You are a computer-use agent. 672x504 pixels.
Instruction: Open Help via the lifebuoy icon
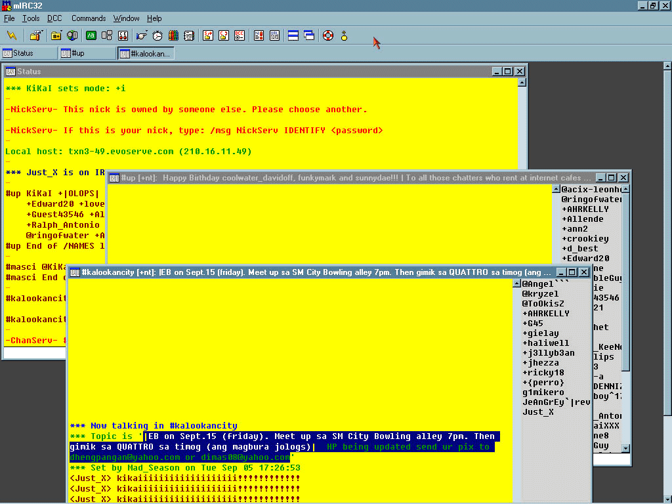pyautogui.click(x=328, y=35)
